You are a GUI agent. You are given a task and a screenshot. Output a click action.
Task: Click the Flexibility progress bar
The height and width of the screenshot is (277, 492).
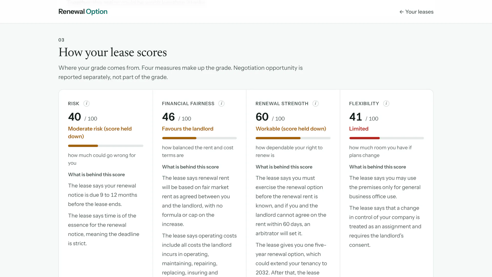pos(386,138)
